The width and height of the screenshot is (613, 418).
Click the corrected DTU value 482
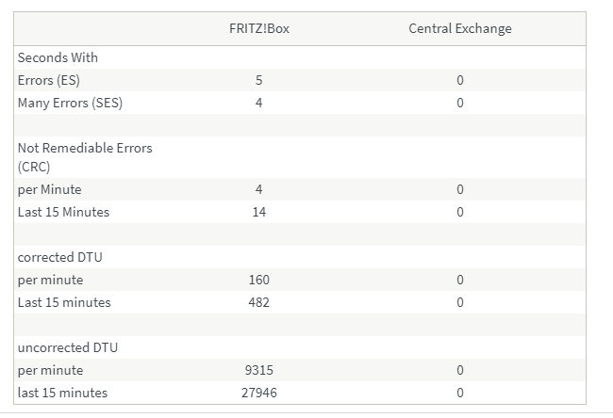(x=258, y=302)
